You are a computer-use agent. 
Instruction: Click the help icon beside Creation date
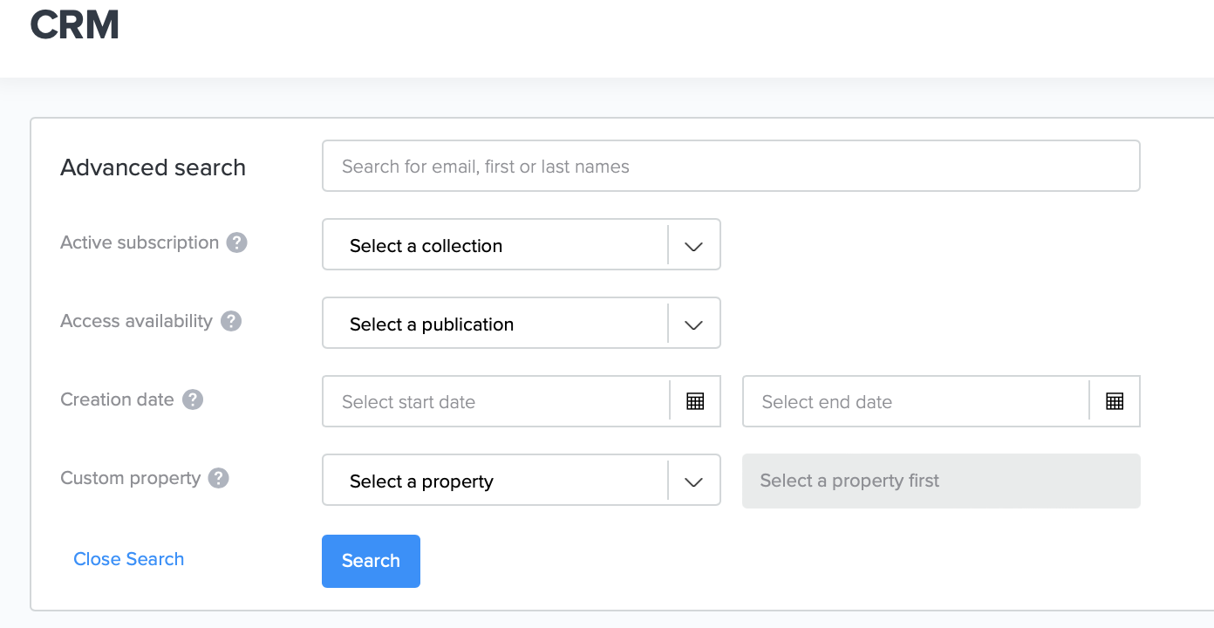coord(192,399)
